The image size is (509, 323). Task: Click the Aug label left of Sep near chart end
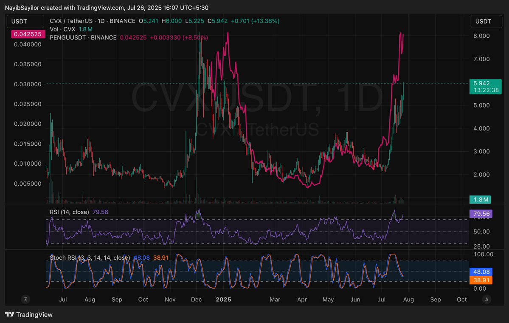click(x=408, y=299)
